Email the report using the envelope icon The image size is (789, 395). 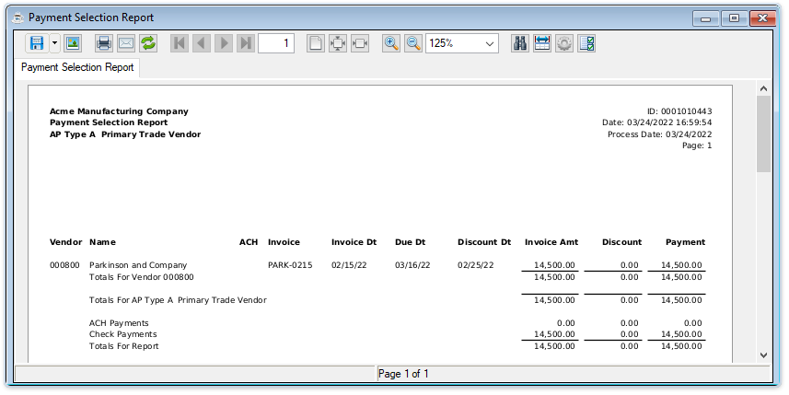(126, 43)
